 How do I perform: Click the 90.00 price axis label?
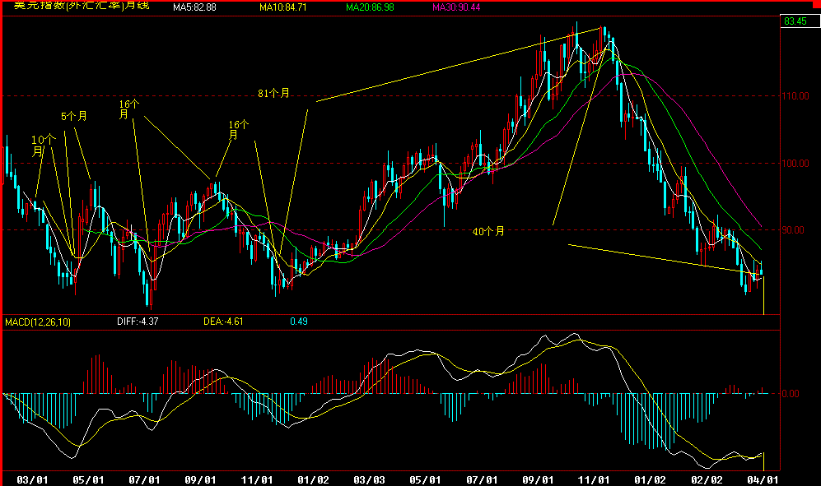(x=793, y=230)
